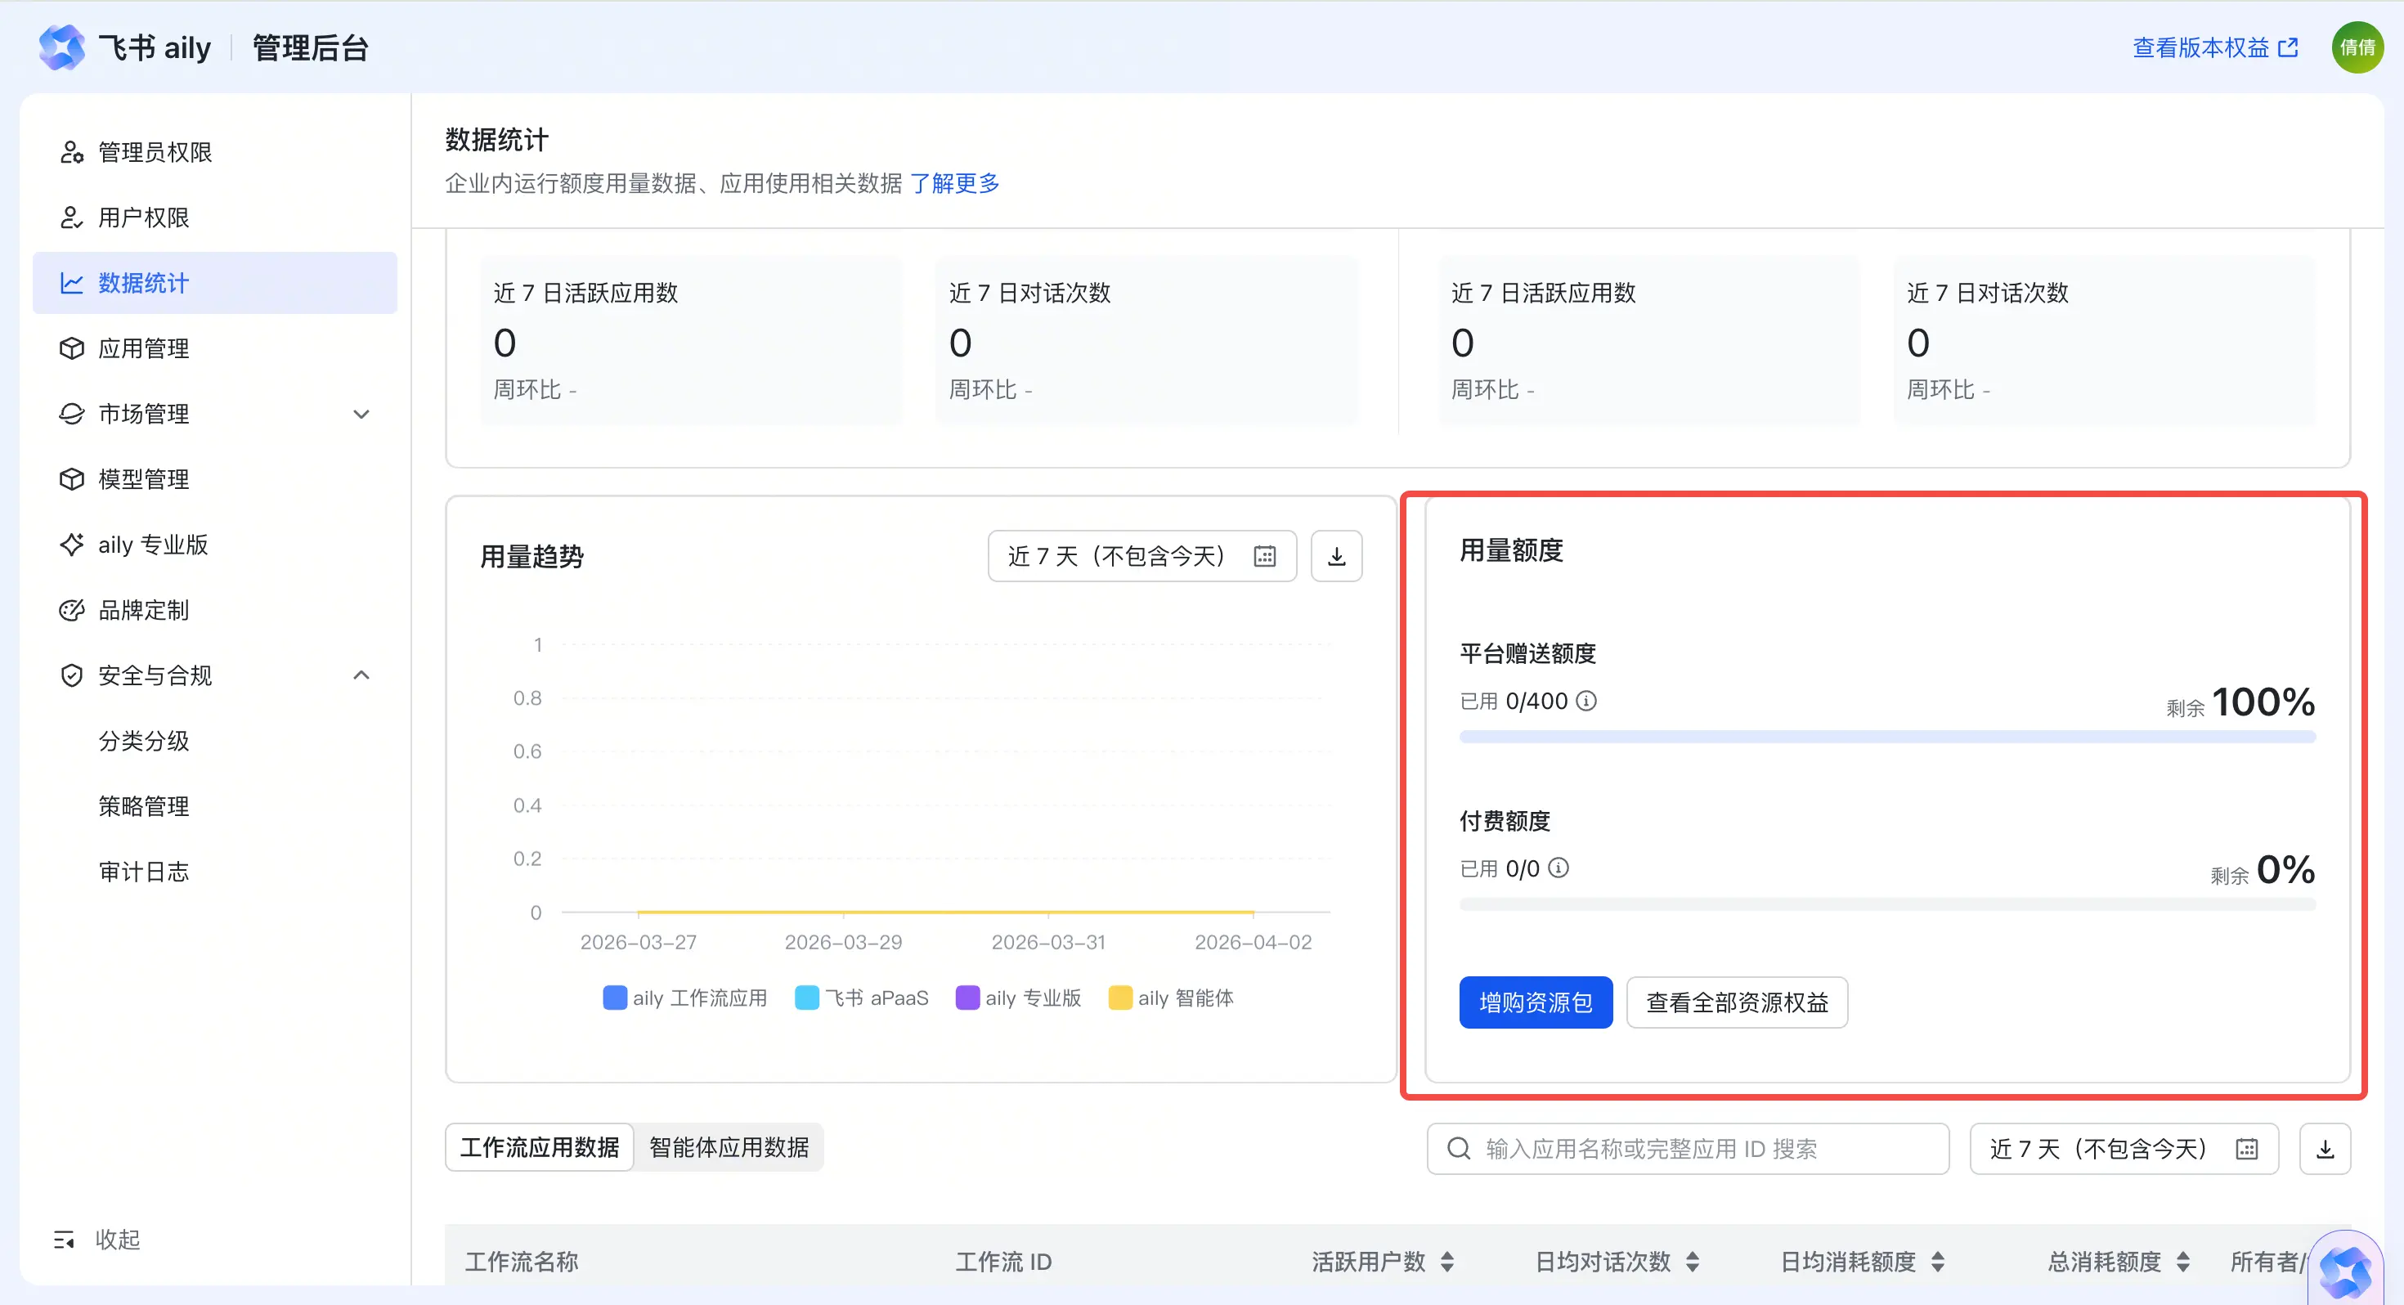This screenshot has width=2404, height=1305.
Task: Switch to 智能体应用数据 tab
Action: (729, 1147)
